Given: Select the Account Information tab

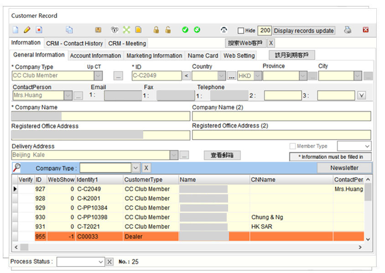Looking at the screenshot, I should point(95,56).
